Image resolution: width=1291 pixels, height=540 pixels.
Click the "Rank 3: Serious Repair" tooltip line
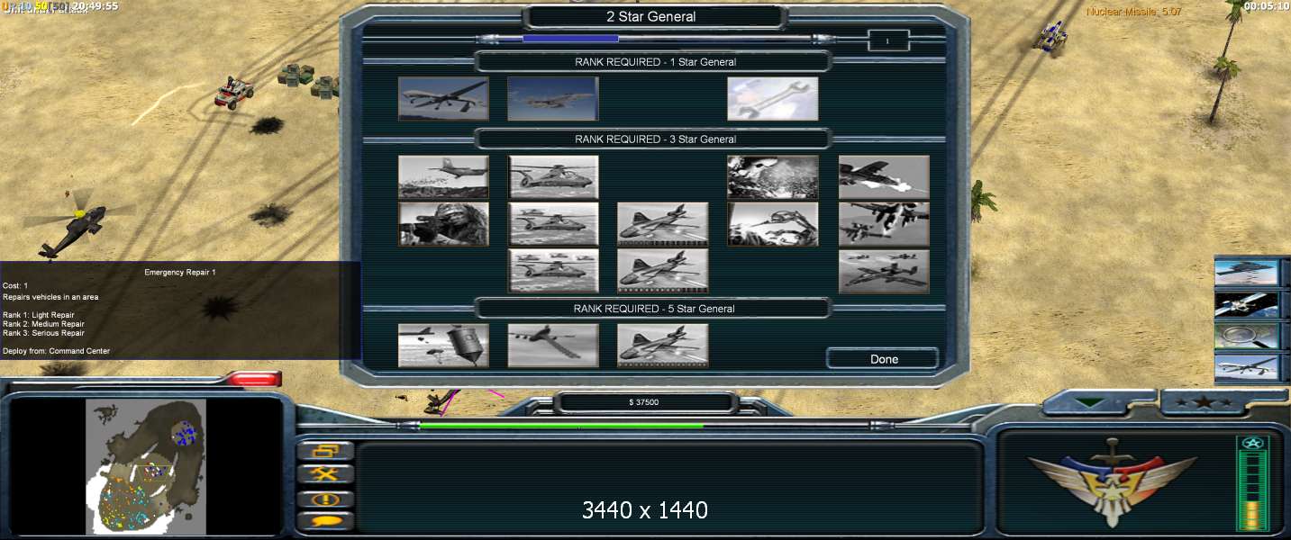point(44,333)
